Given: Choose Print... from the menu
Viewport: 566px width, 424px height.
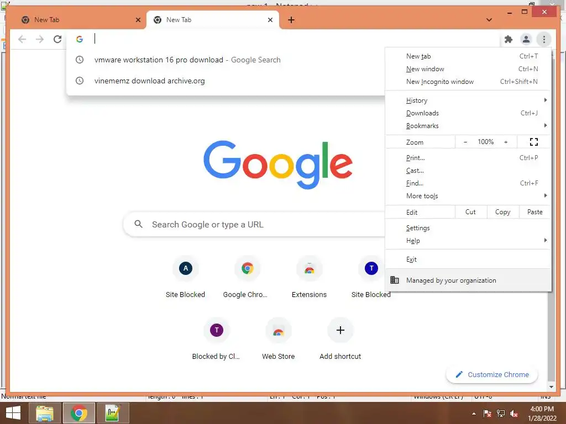Looking at the screenshot, I should 468,157.
